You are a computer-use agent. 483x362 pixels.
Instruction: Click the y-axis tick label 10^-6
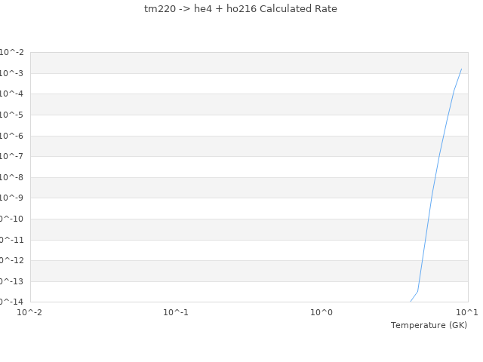pos(12,136)
